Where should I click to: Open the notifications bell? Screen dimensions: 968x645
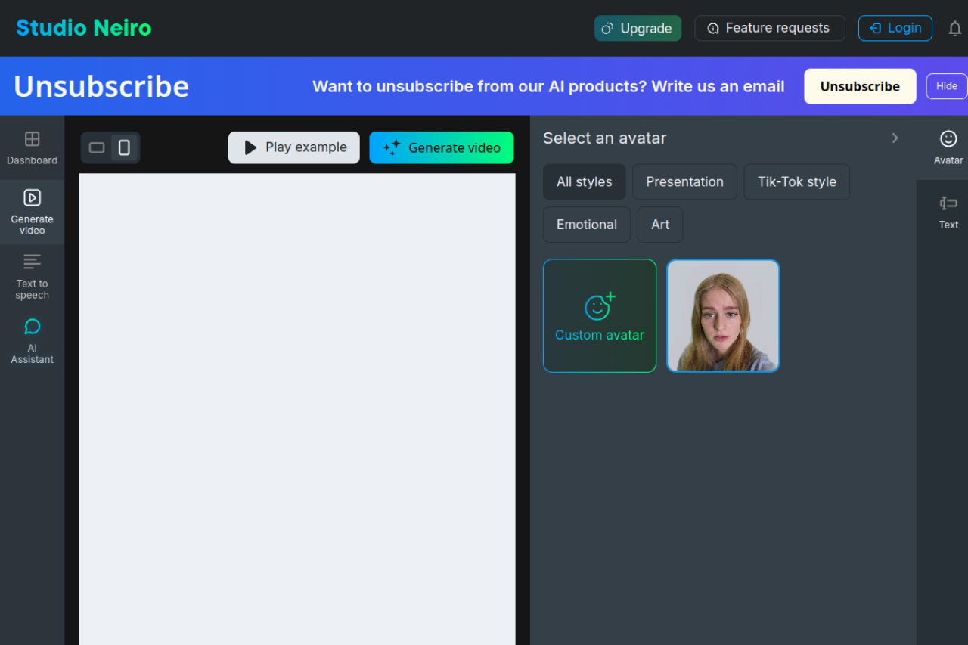(955, 29)
